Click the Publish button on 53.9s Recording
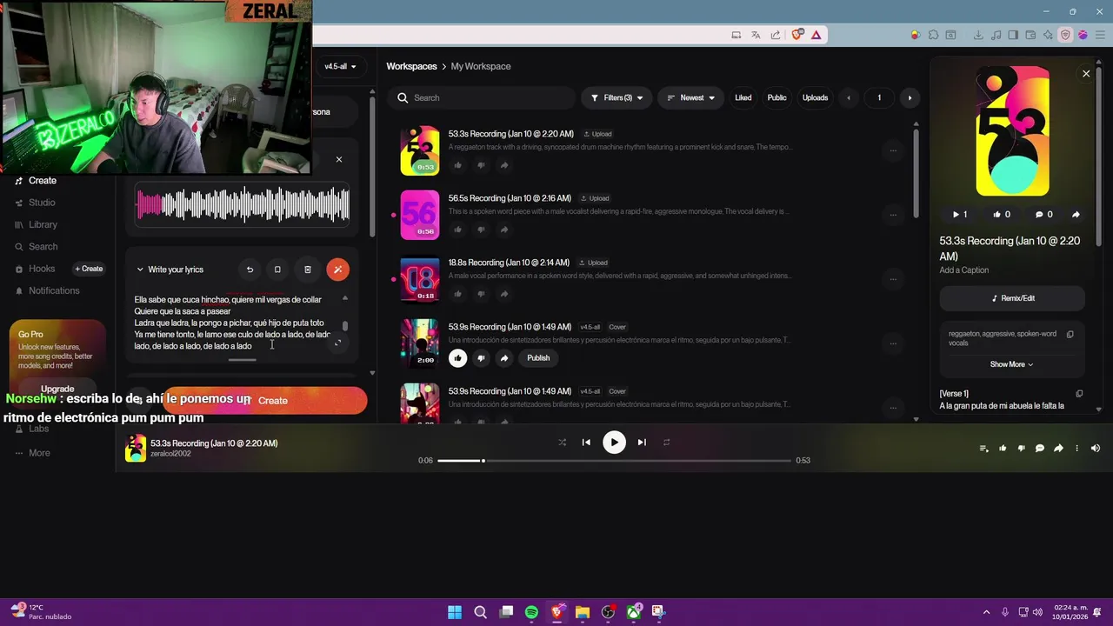The image size is (1113, 626). click(538, 358)
